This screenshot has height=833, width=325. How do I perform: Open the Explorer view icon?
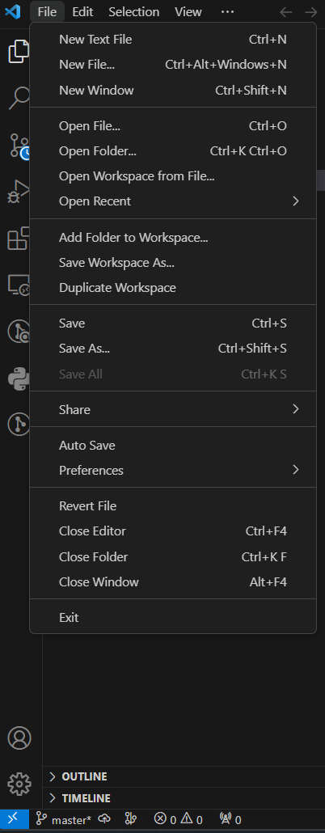[19, 52]
